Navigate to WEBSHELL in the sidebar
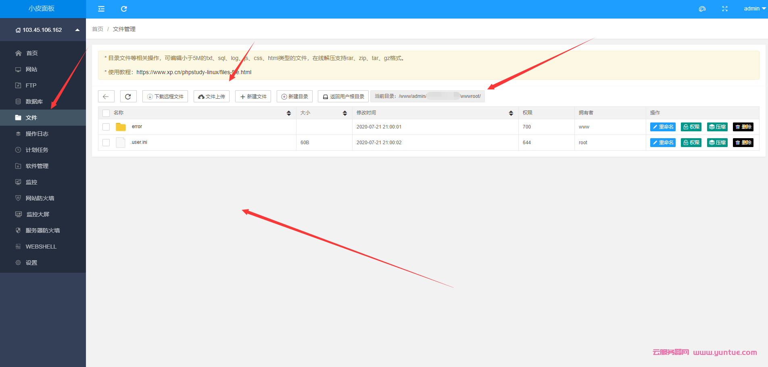 (41, 247)
